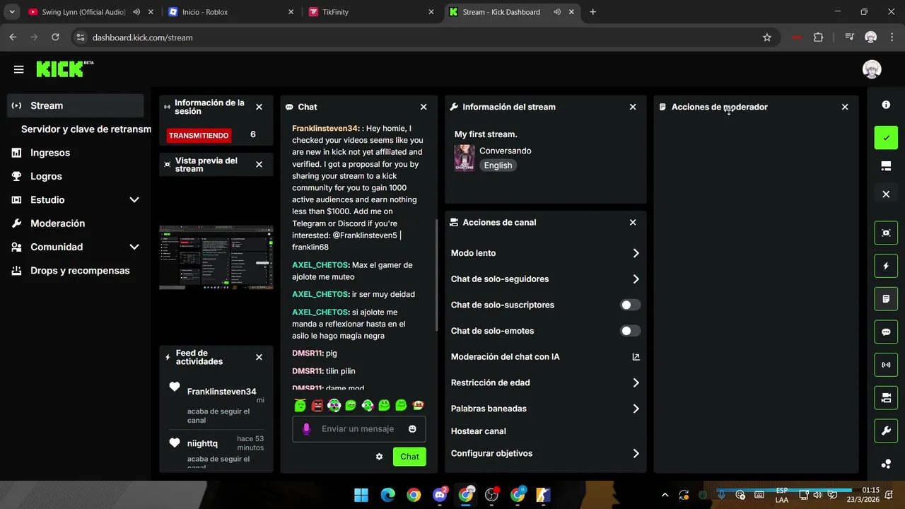This screenshot has height=509, width=905.
Task: Toggle the session info broadcast widget icon
Action: click(886, 365)
